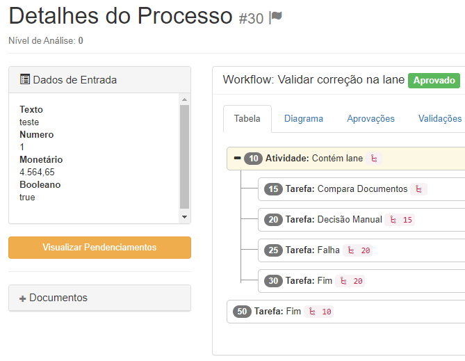Select the Tabela tab
Image resolution: width=465 pixels, height=361 pixels.
(x=247, y=119)
